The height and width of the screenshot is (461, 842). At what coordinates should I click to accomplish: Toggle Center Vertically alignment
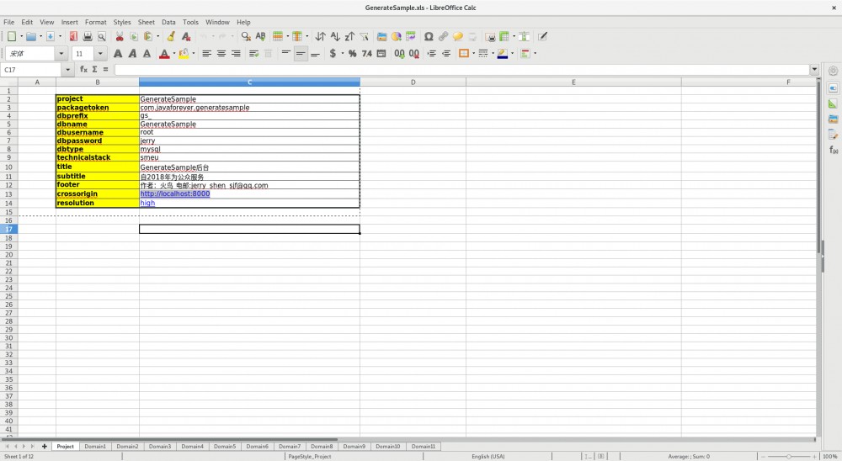(301, 53)
